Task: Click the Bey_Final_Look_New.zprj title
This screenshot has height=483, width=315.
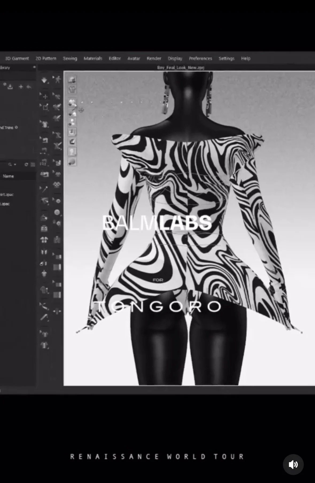Action: point(181,67)
